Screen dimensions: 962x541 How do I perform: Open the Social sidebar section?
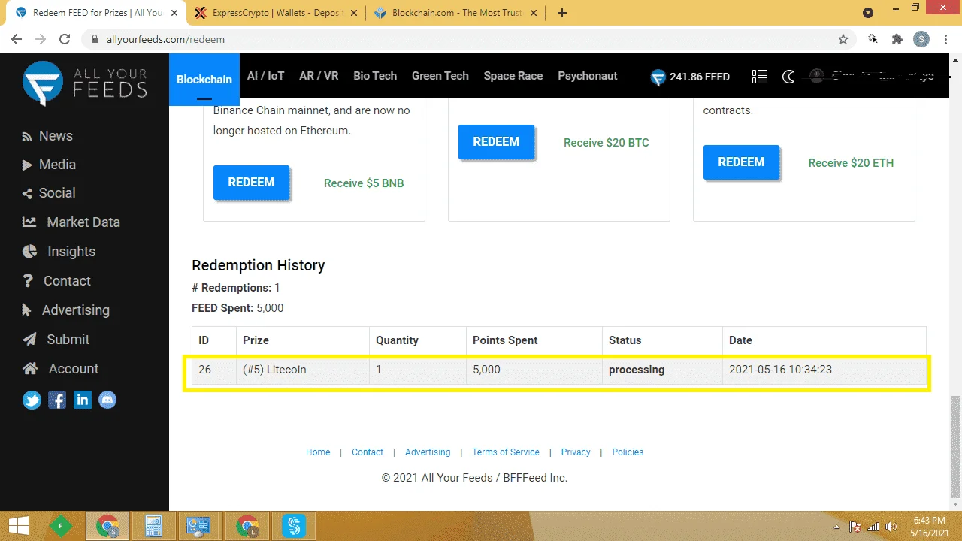coord(49,193)
